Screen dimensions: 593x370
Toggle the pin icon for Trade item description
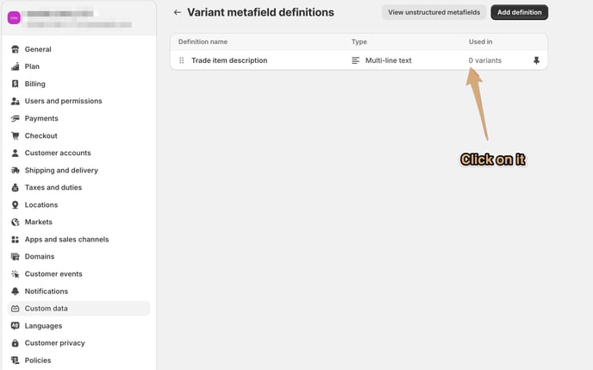point(536,60)
